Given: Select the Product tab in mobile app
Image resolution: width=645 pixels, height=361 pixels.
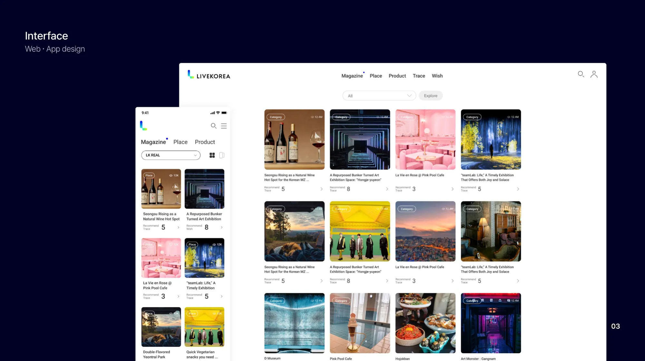Looking at the screenshot, I should [205, 142].
